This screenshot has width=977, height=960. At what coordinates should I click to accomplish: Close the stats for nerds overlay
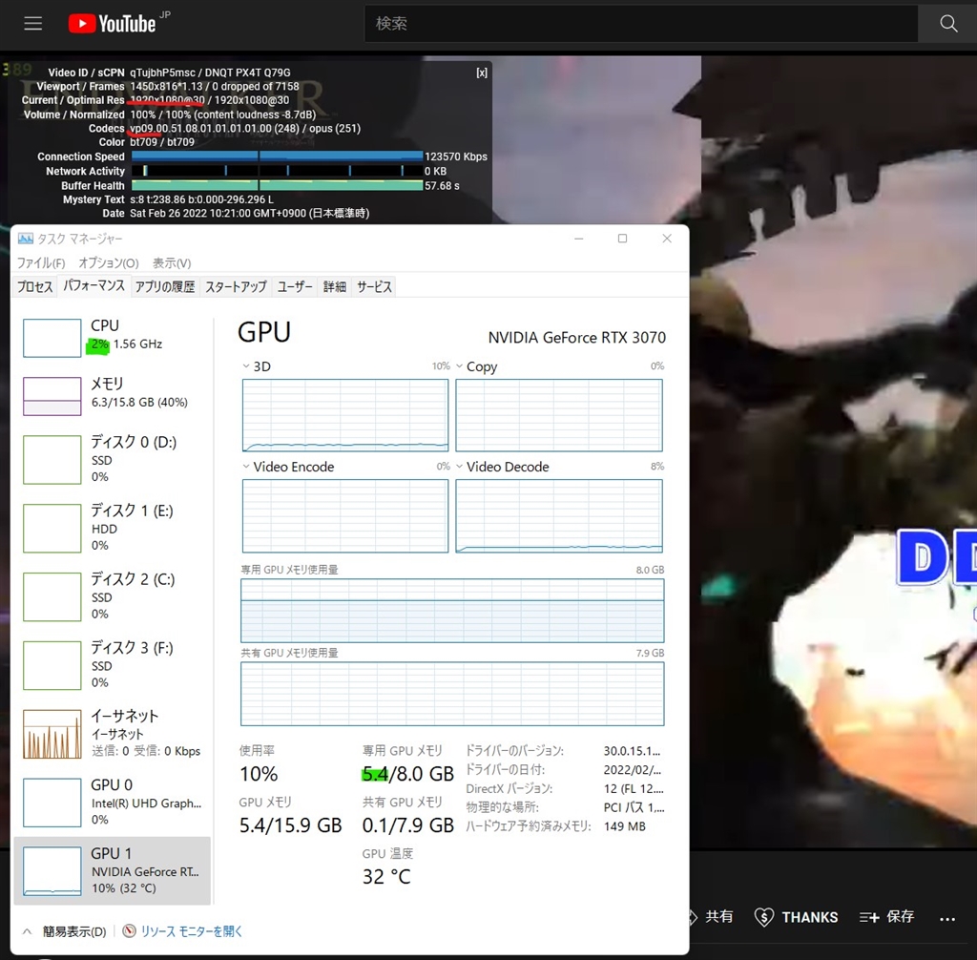point(482,73)
